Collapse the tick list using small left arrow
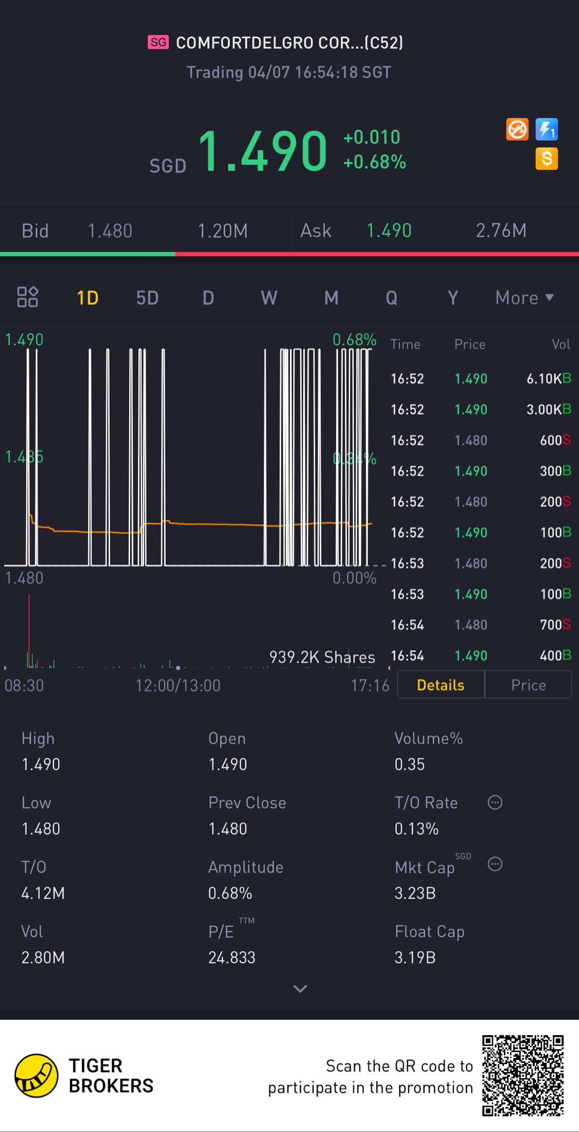Viewport: 579px width, 1132px height. 389,668
